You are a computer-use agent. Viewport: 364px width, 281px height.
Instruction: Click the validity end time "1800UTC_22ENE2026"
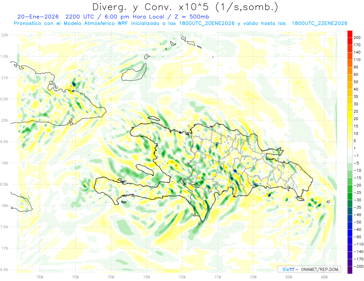coord(319,23)
